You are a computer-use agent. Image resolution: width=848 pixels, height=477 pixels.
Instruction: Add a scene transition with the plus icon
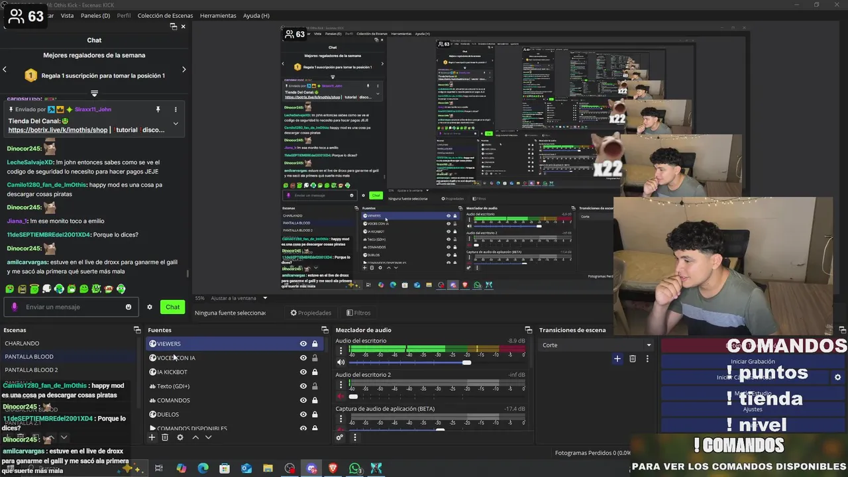coord(617,358)
